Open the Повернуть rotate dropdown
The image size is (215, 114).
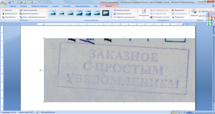(x=178, y=17)
